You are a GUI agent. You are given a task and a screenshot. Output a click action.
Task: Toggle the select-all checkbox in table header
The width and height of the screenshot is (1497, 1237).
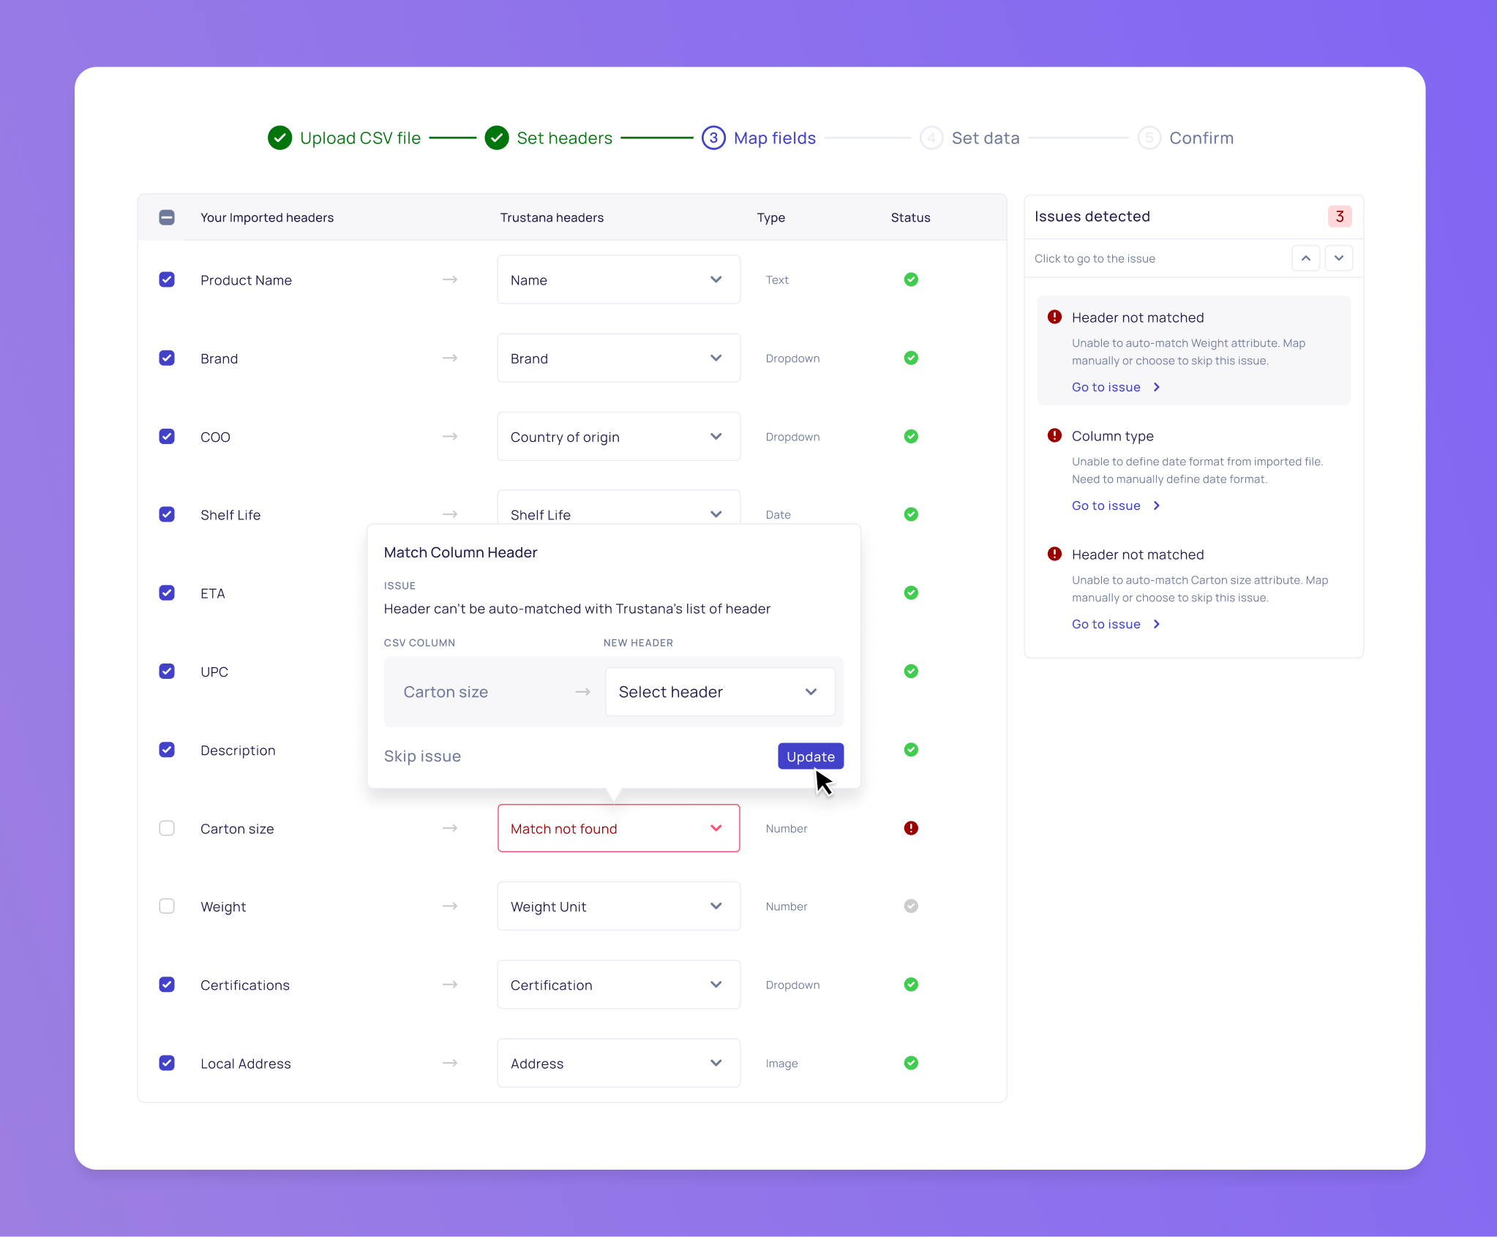click(167, 217)
